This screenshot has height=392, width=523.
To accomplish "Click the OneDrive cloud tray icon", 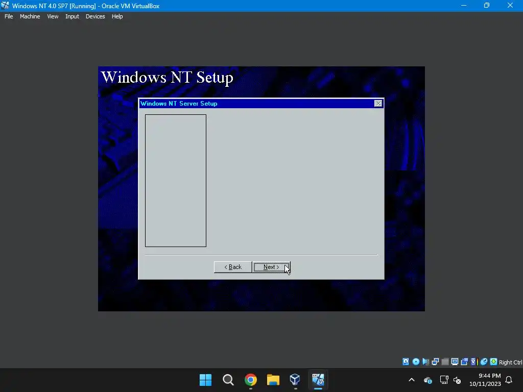I will tap(428, 380).
